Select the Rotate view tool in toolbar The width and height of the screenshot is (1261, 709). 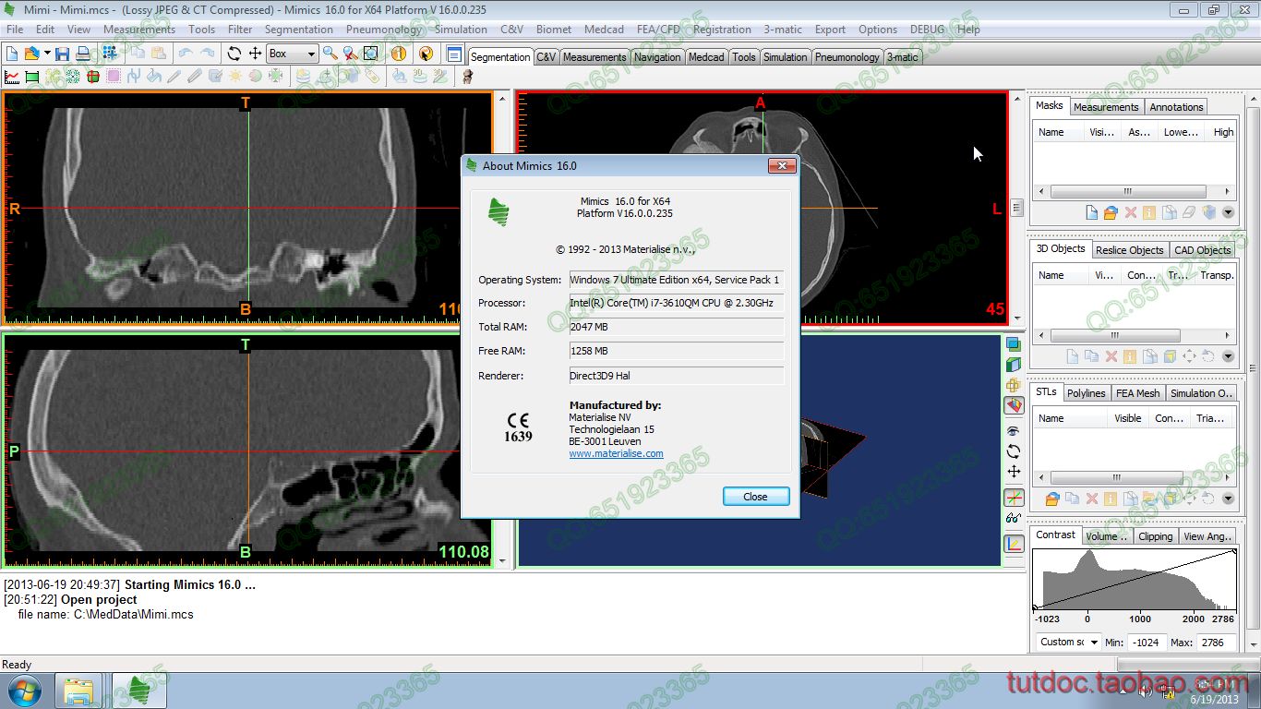(234, 54)
